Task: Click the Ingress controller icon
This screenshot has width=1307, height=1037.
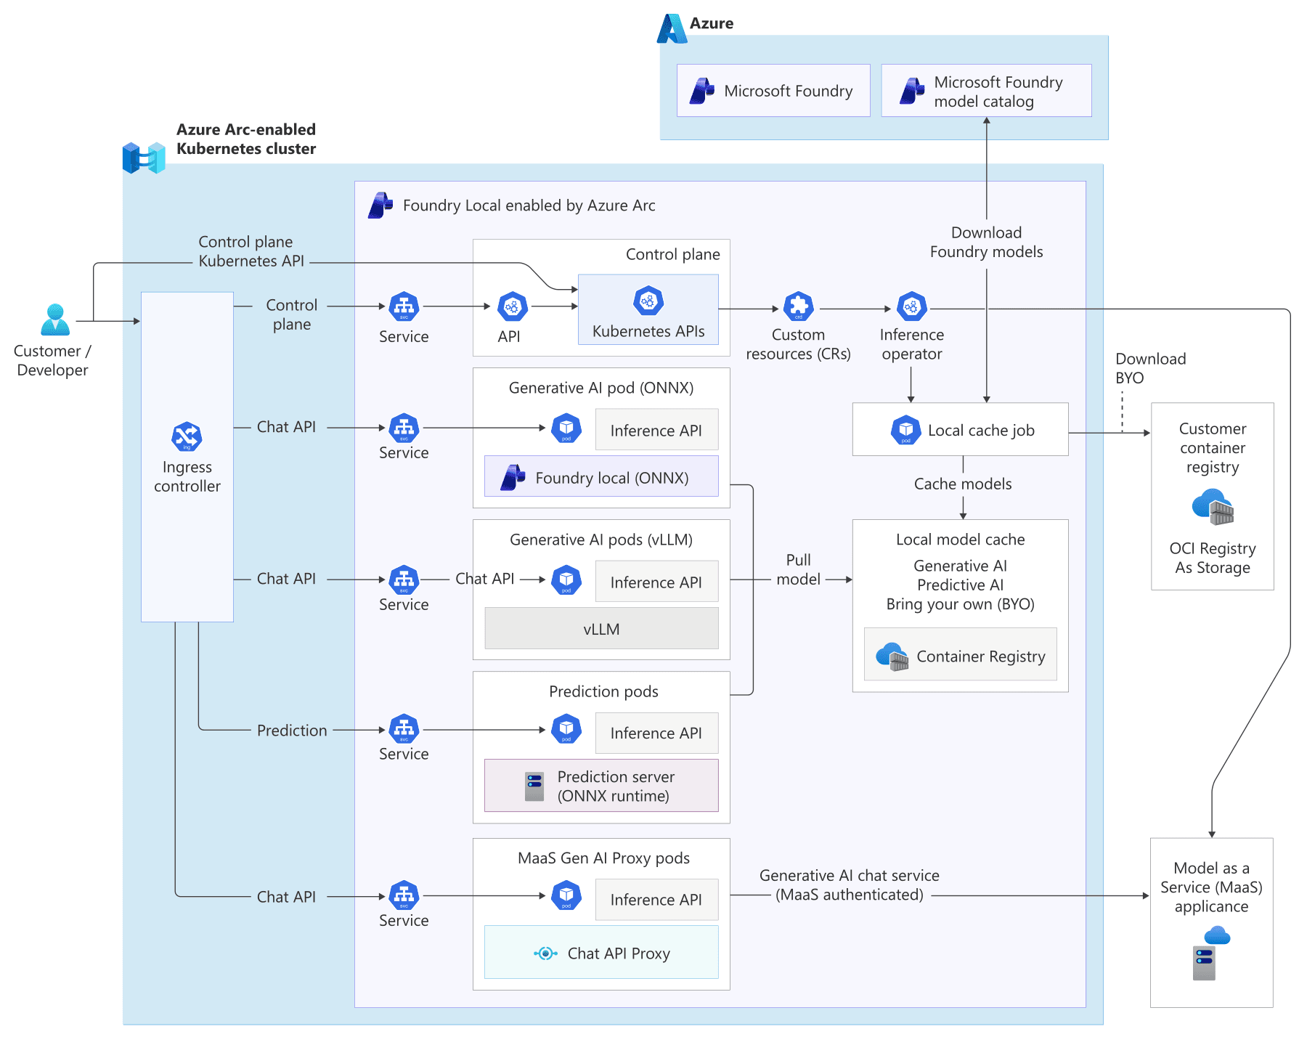Action: pyautogui.click(x=187, y=437)
